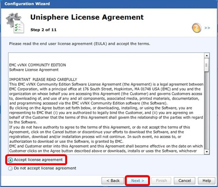Click 'Please read the end user license agreement' instruction
The image size is (218, 187).
(79, 44)
